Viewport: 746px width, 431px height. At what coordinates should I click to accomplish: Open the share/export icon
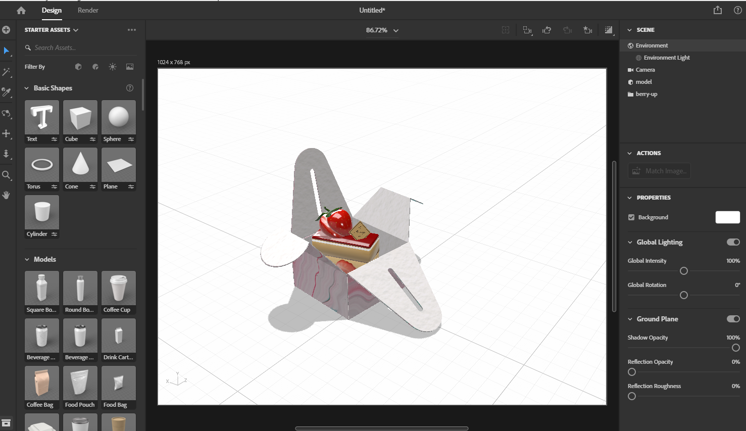click(718, 10)
